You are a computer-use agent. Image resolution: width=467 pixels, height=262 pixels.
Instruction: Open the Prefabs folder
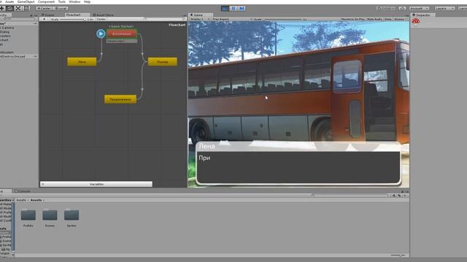28,218
